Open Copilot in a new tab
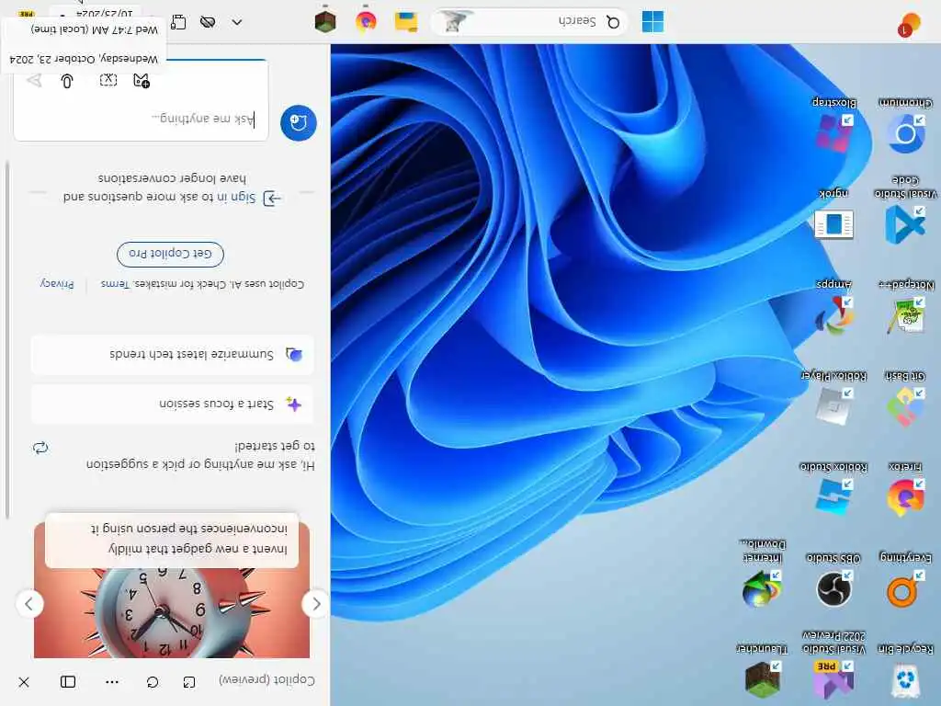Image resolution: width=941 pixels, height=706 pixels. click(189, 682)
